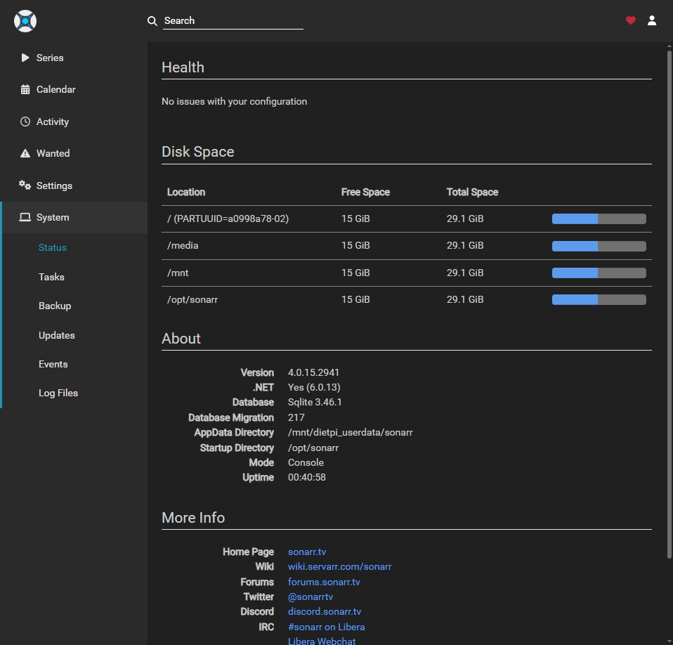Click the search magnifier icon
The width and height of the screenshot is (673, 645).
152,21
